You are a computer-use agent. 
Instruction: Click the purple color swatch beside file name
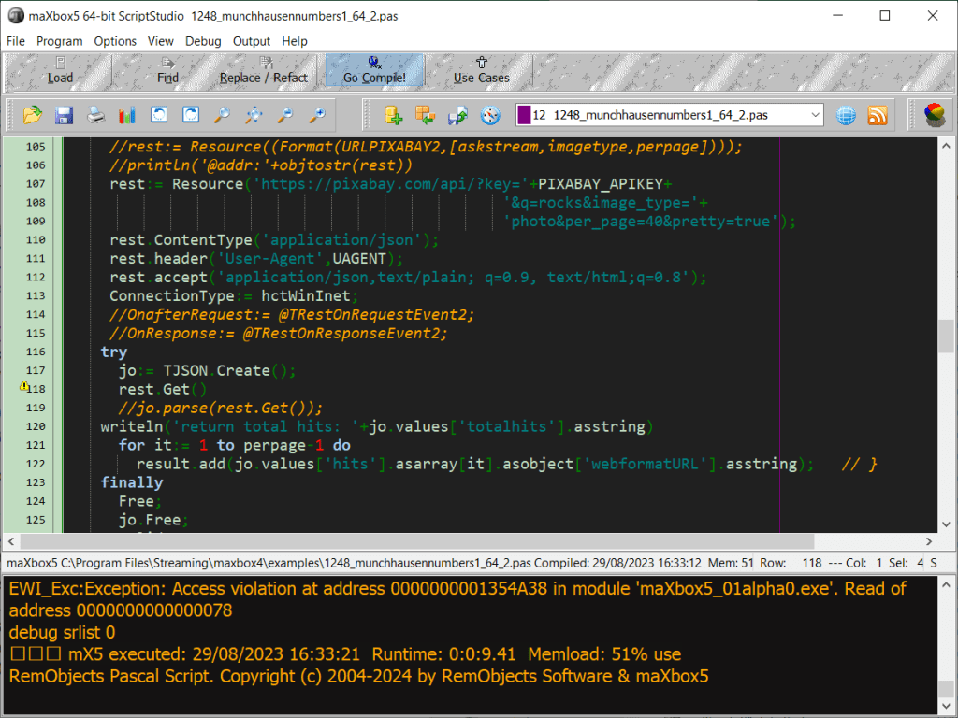(x=523, y=115)
